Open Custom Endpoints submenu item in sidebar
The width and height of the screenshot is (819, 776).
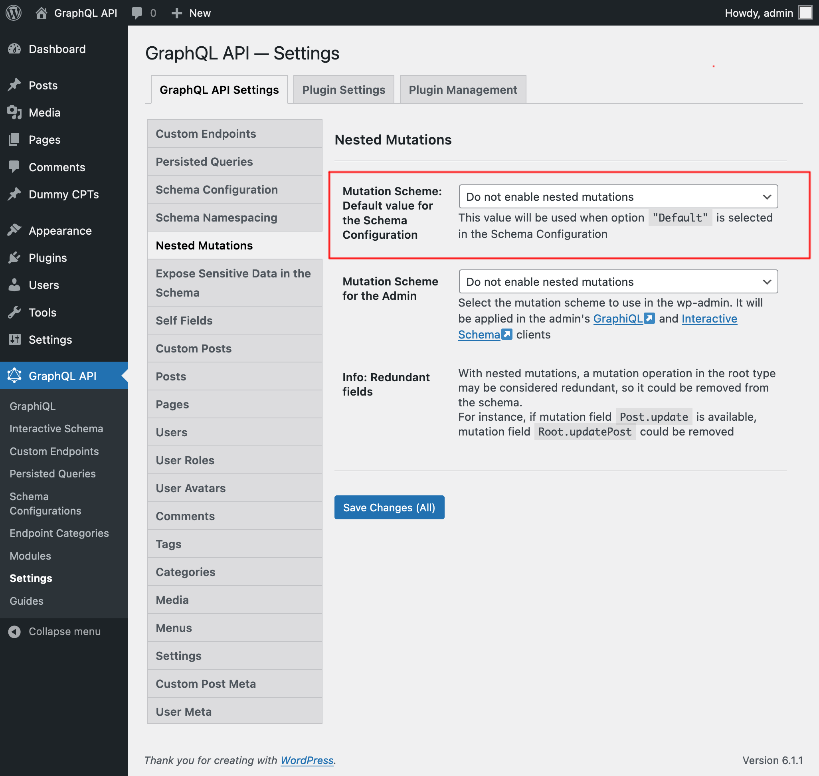[54, 451]
